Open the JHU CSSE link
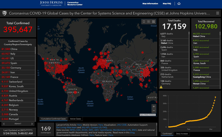 122,125
